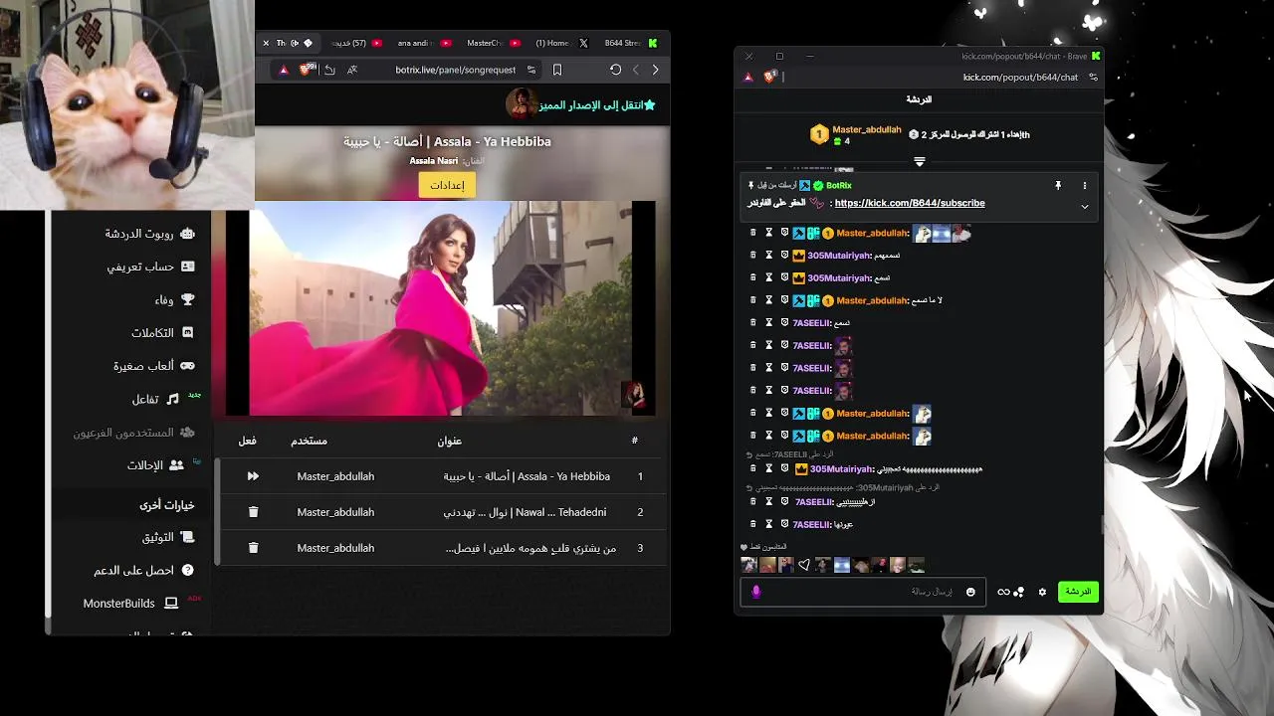Skip the playing Assala - Ya Hebbiba song
This screenshot has width=1274, height=716.
point(253,476)
